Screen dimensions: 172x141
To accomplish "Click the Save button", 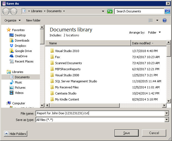I will coord(126,133).
